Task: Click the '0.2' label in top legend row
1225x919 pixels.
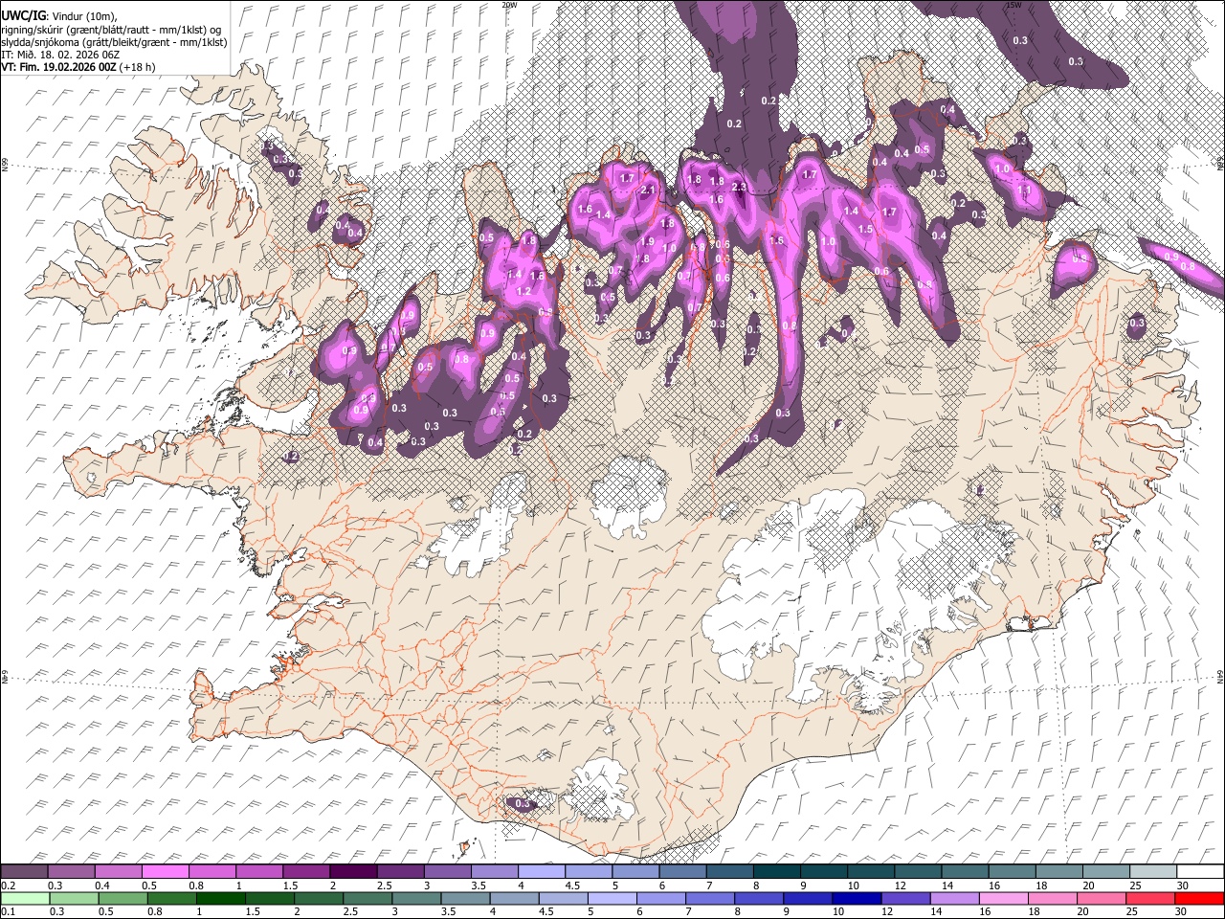Action: [10, 885]
